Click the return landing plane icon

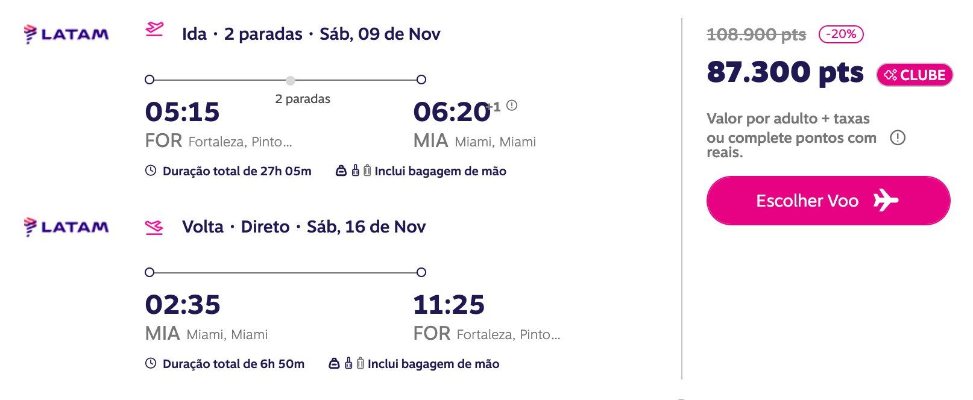[154, 227]
